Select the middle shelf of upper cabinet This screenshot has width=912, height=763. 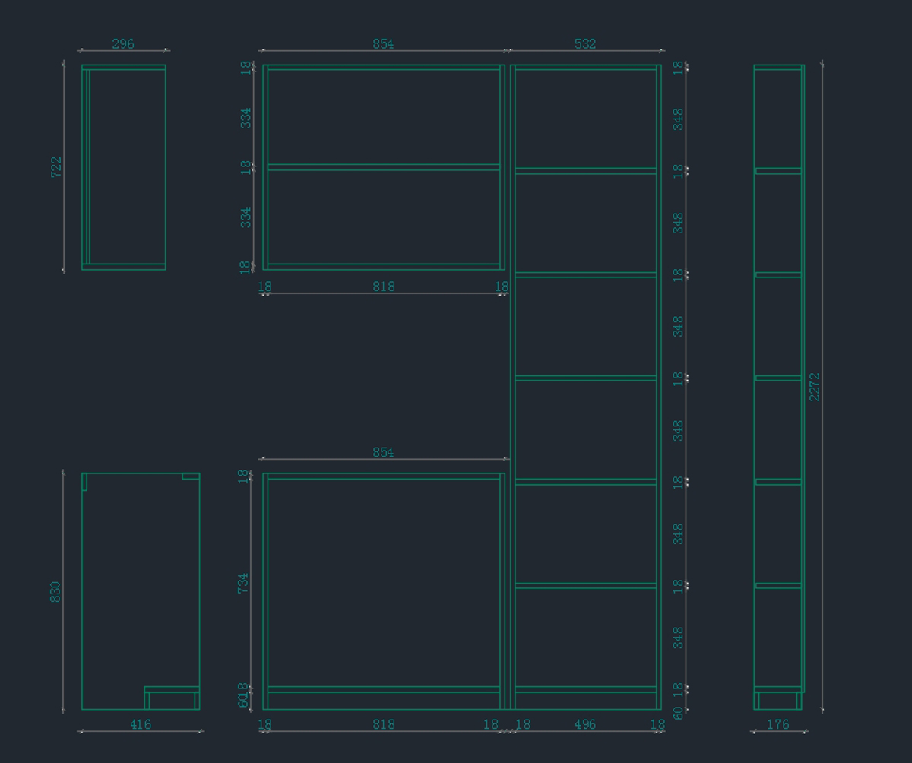click(x=384, y=166)
